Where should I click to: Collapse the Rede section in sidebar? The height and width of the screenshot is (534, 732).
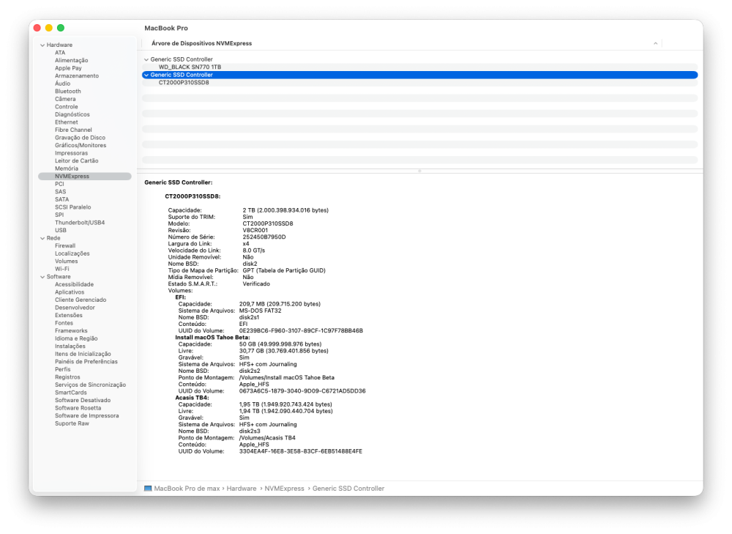(x=42, y=238)
